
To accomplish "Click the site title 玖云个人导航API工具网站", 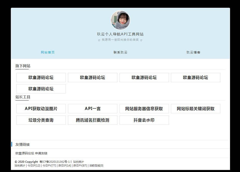I will pyautogui.click(x=120, y=34).
